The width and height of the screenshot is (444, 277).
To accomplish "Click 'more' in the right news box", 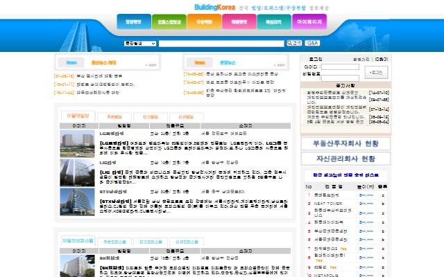I will click(280, 65).
